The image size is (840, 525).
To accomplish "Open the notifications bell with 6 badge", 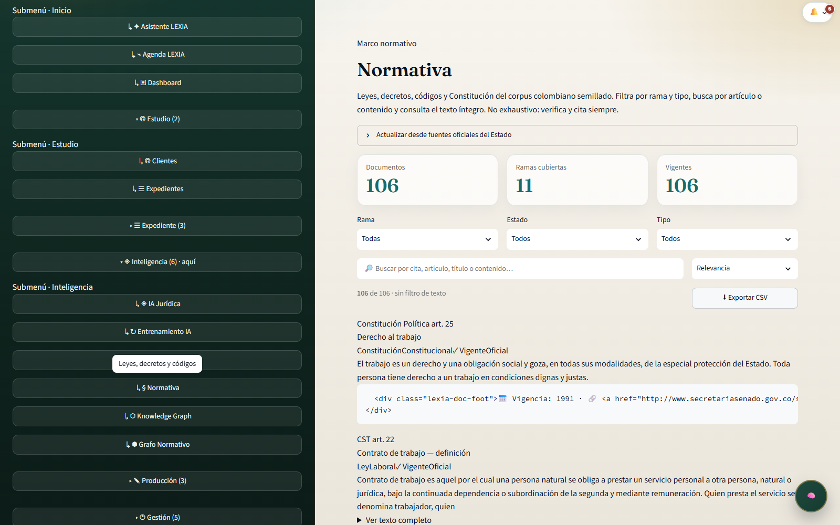I will [817, 12].
